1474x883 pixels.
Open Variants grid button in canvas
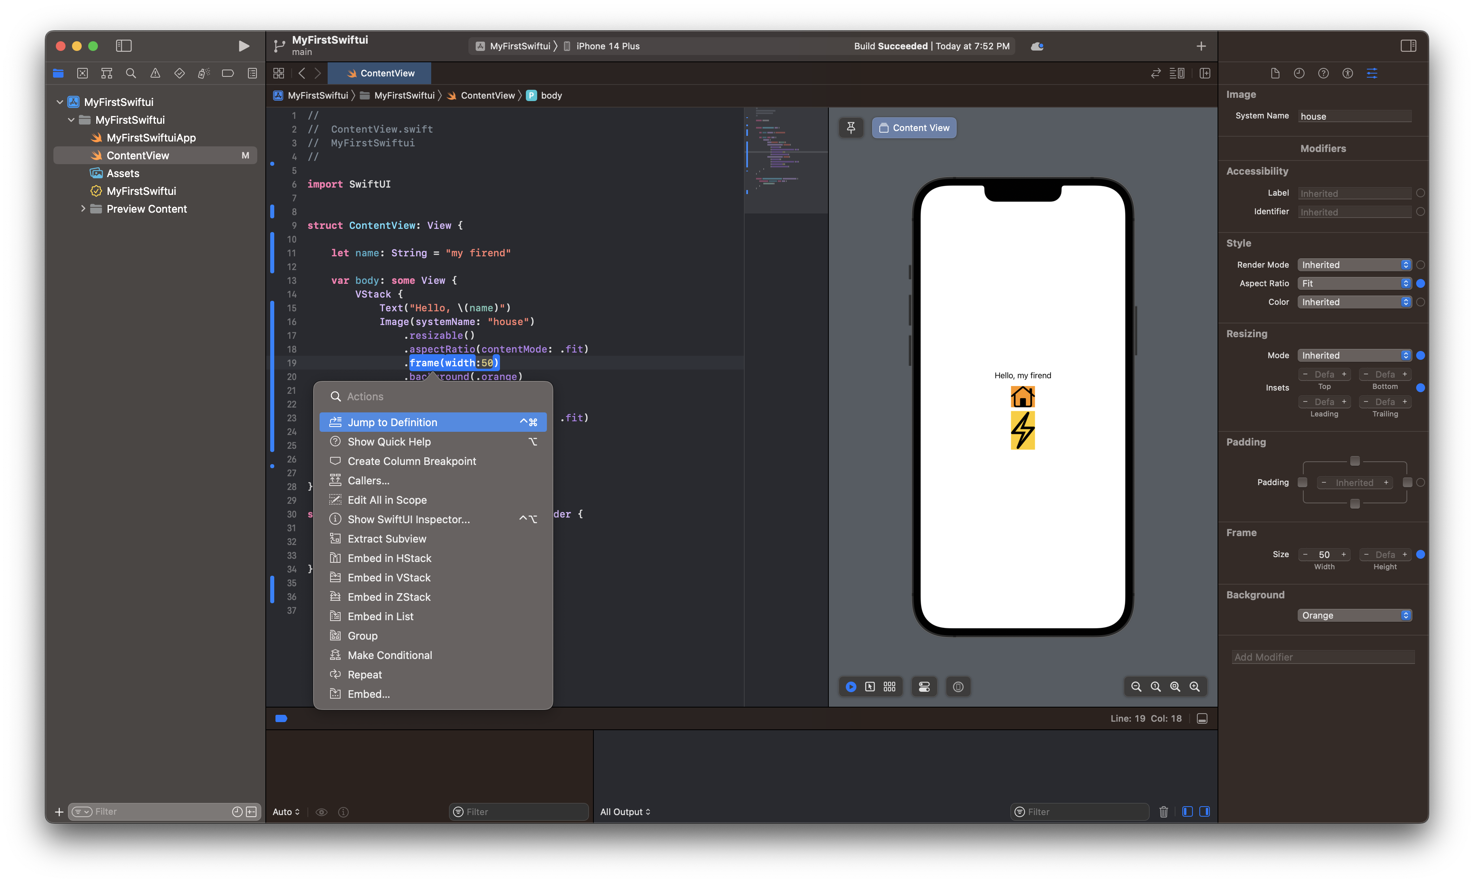(x=889, y=687)
